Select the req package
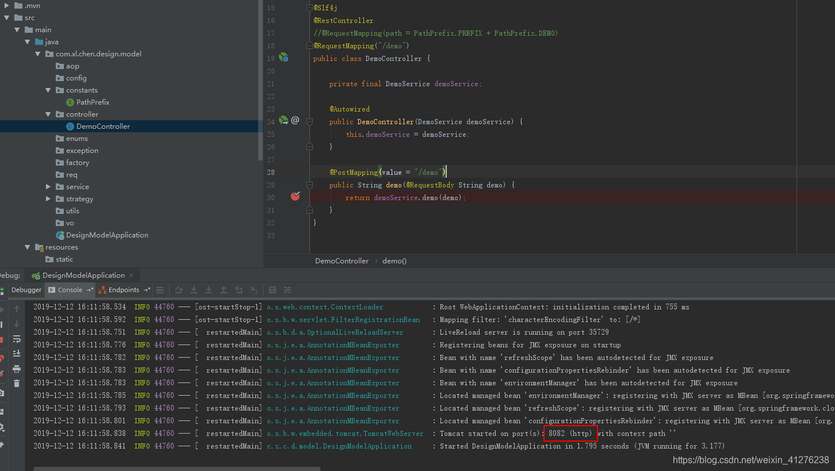The image size is (835, 471). coord(71,175)
